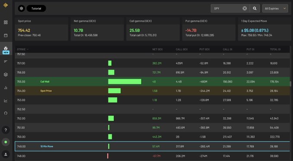Screen dimensions: 293x161
Task: Click Total put OI text in Put gamma card
Action: point(199,35)
